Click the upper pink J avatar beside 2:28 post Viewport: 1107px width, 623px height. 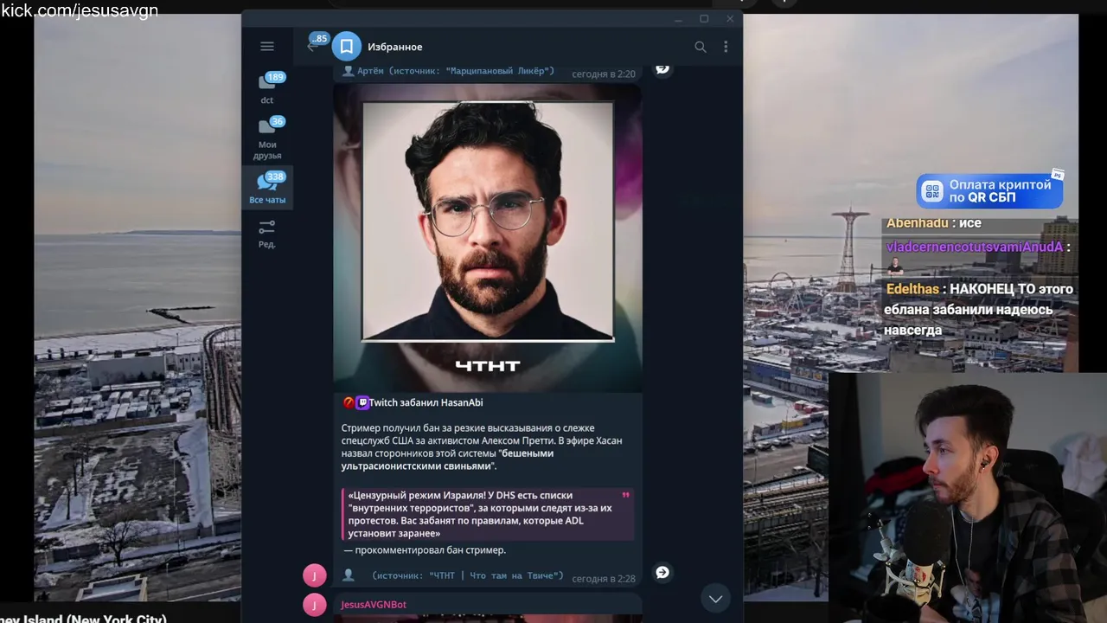[x=315, y=575]
